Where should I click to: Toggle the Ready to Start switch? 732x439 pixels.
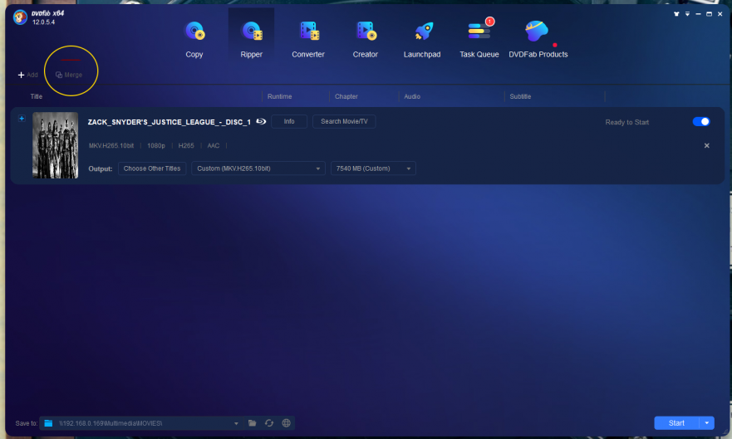click(x=700, y=122)
